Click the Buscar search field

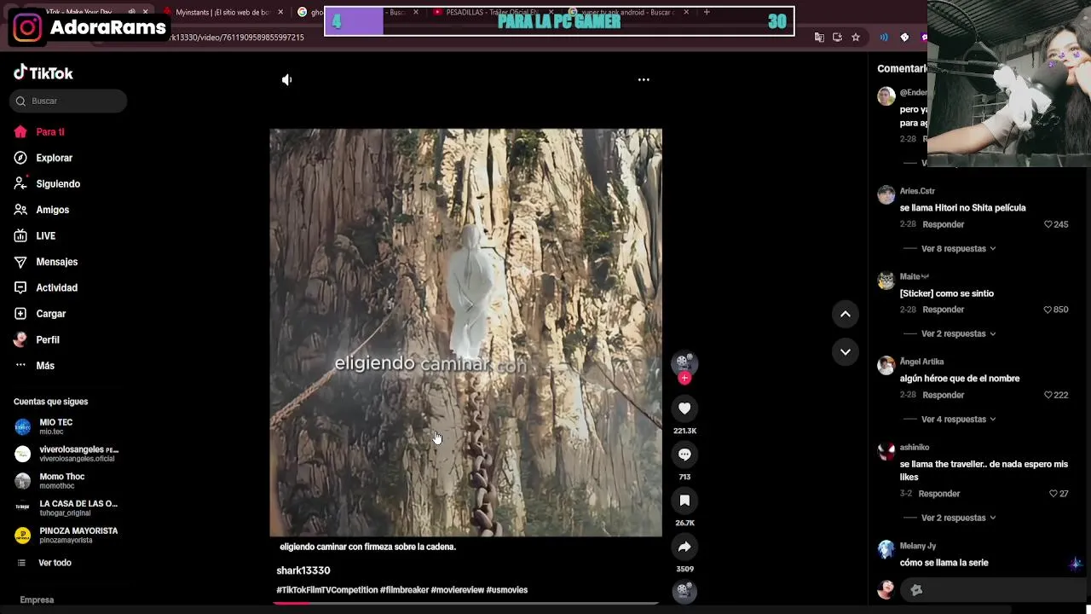coord(68,101)
